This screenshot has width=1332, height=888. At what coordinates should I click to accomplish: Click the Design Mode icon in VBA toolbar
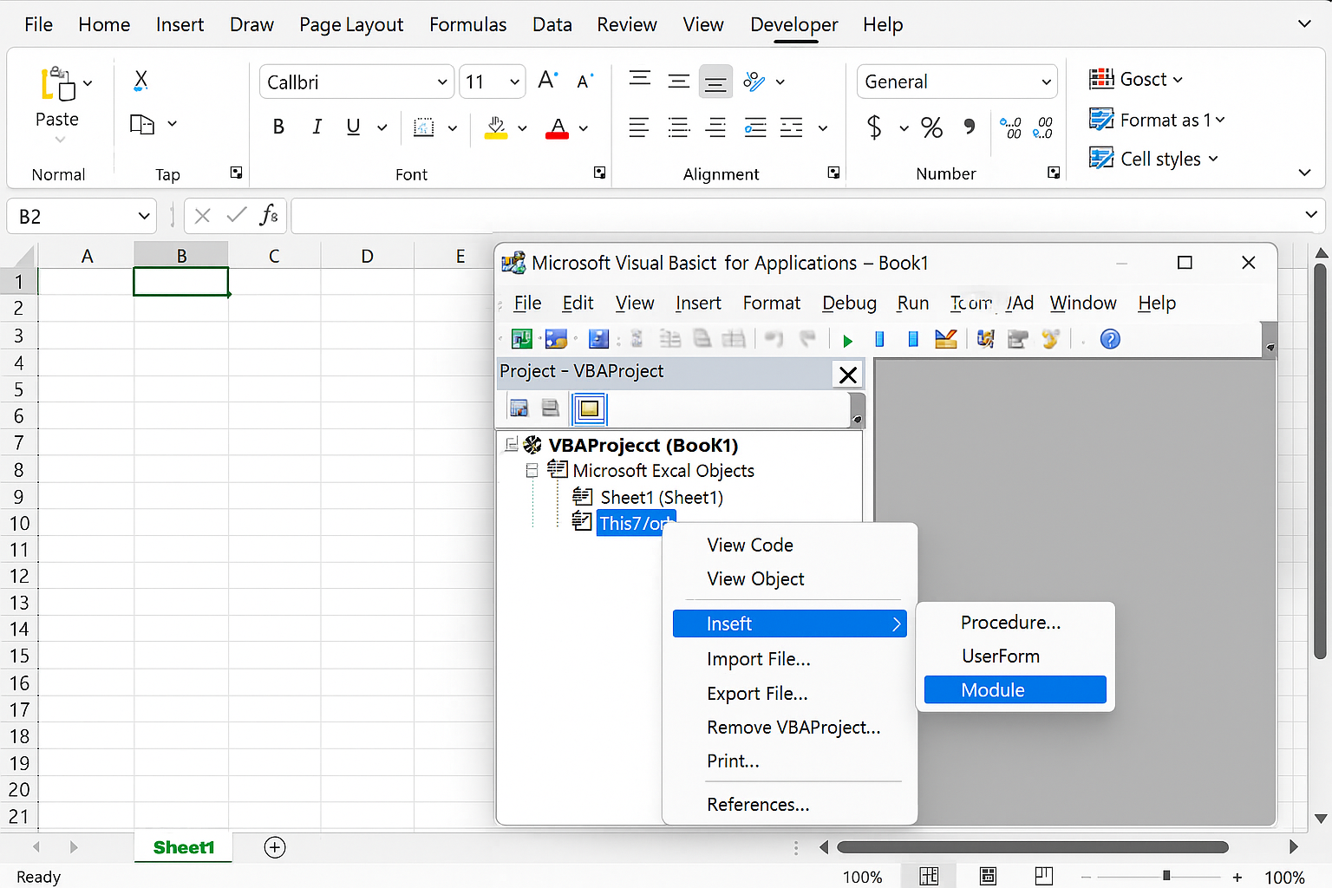click(946, 339)
